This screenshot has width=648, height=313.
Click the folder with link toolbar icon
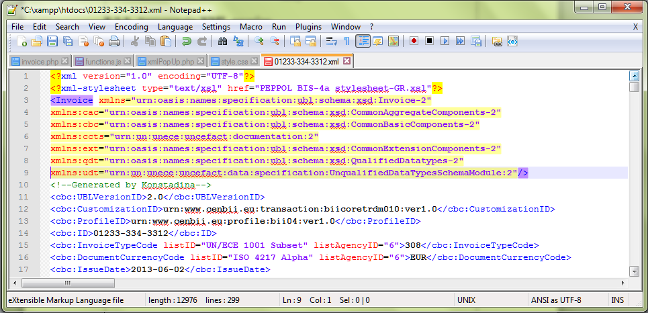coord(497,42)
